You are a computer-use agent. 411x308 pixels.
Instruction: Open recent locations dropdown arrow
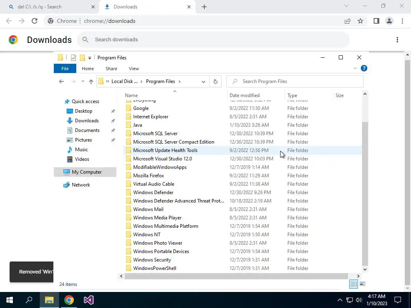[x=83, y=81]
